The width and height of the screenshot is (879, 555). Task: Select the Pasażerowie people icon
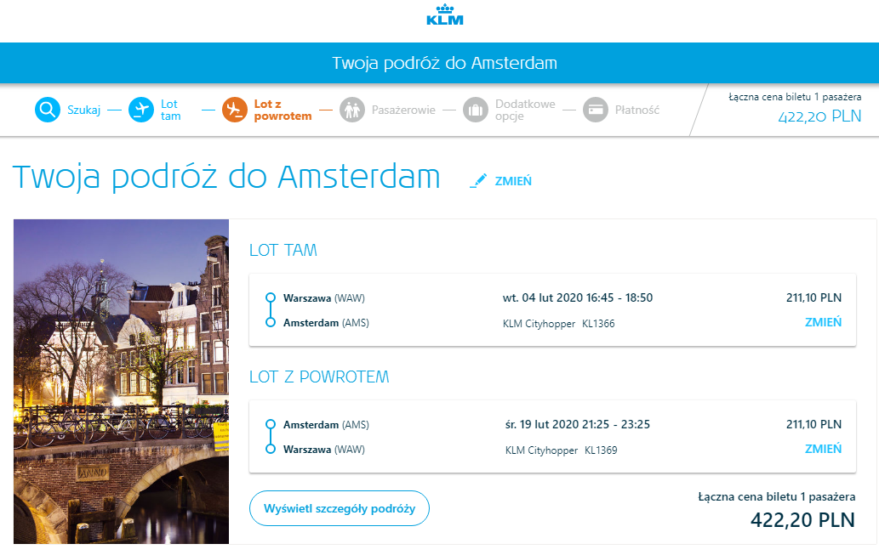[x=352, y=110]
